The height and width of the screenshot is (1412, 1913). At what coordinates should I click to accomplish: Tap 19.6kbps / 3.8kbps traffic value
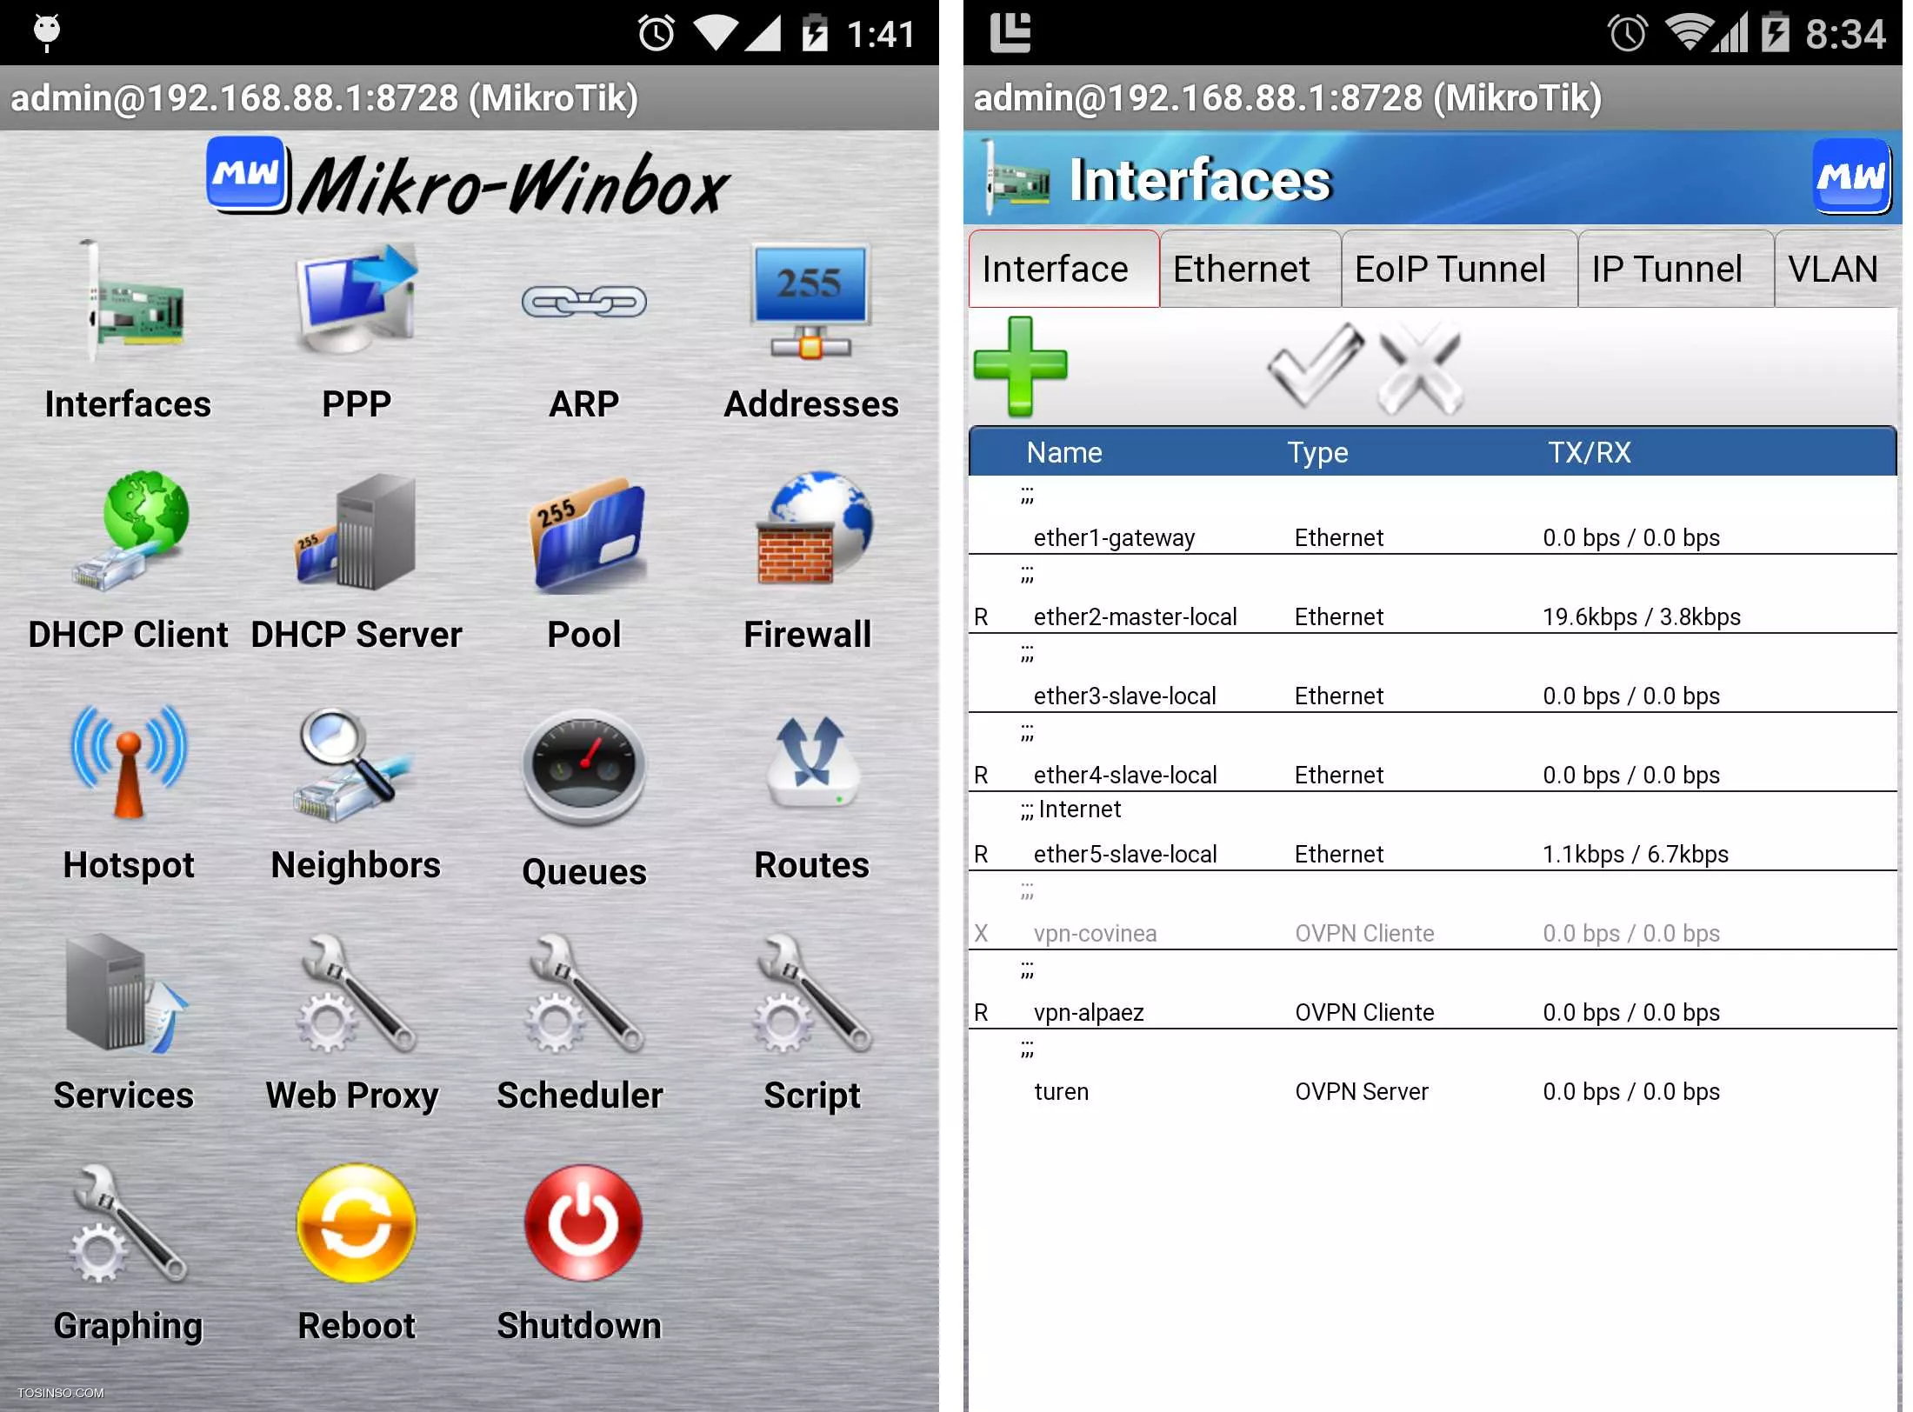click(1641, 616)
